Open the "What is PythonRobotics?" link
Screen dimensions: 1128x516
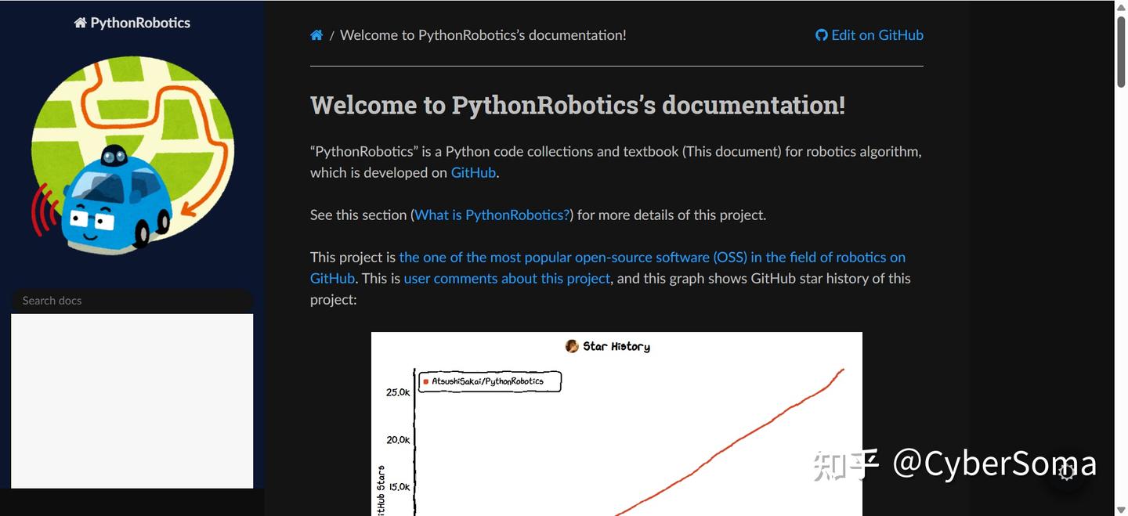pos(492,215)
